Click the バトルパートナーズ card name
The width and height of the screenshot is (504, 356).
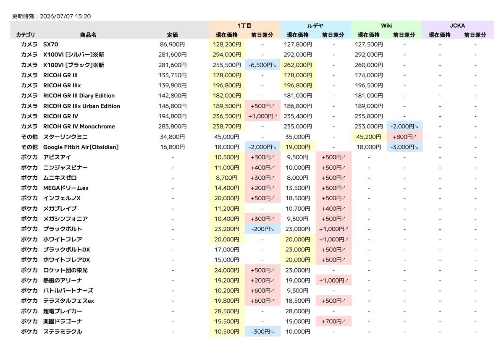[68, 291]
